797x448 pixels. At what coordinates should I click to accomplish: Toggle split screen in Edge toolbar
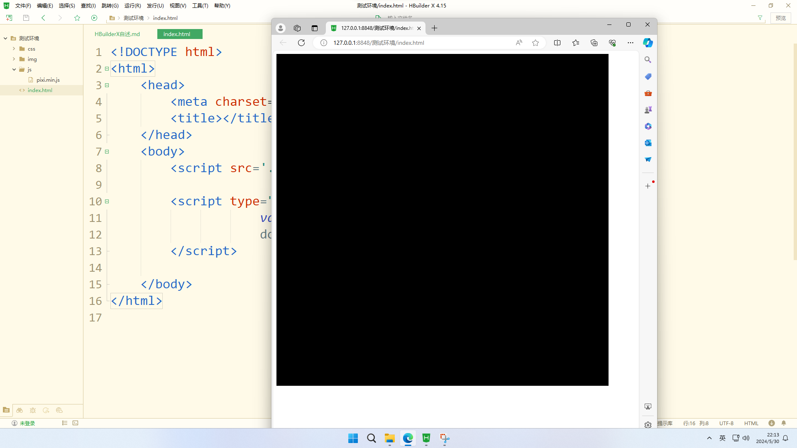(557, 43)
